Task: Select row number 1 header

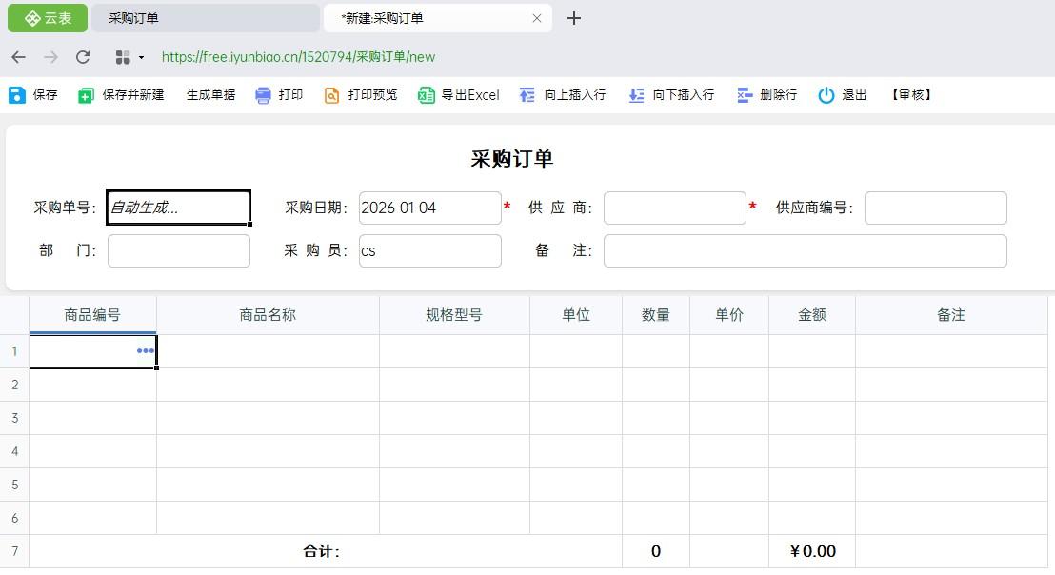Action: [x=14, y=351]
